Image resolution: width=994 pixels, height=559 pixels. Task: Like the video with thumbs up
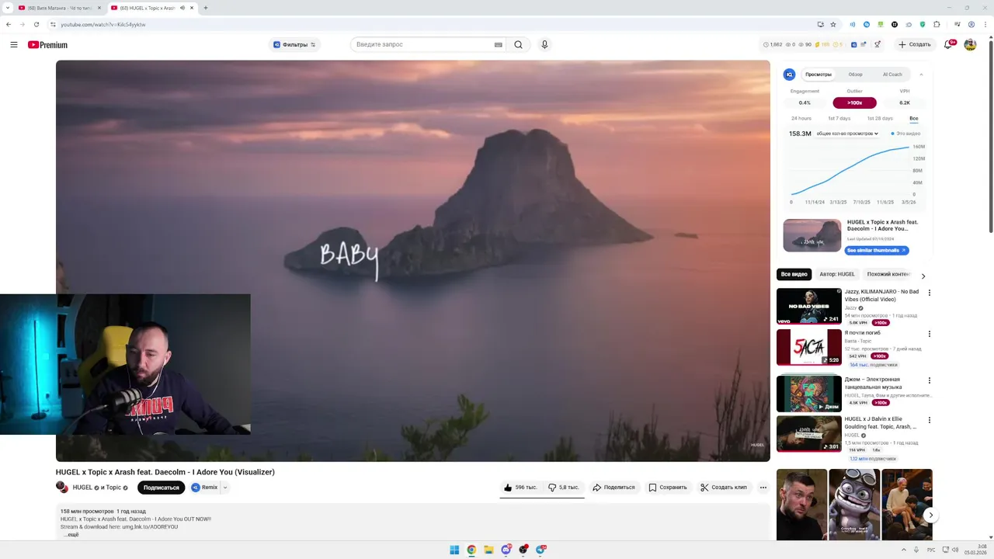[520, 488]
